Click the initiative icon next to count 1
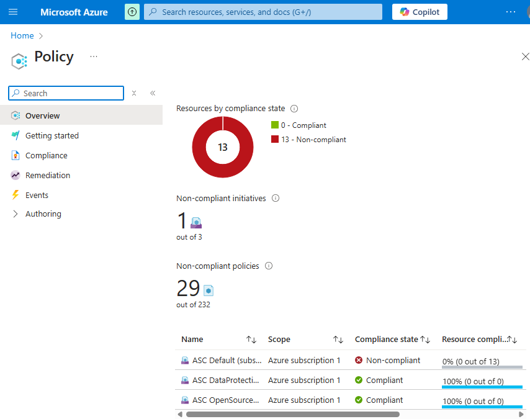Image resolution: width=530 pixels, height=419 pixels. (x=196, y=223)
